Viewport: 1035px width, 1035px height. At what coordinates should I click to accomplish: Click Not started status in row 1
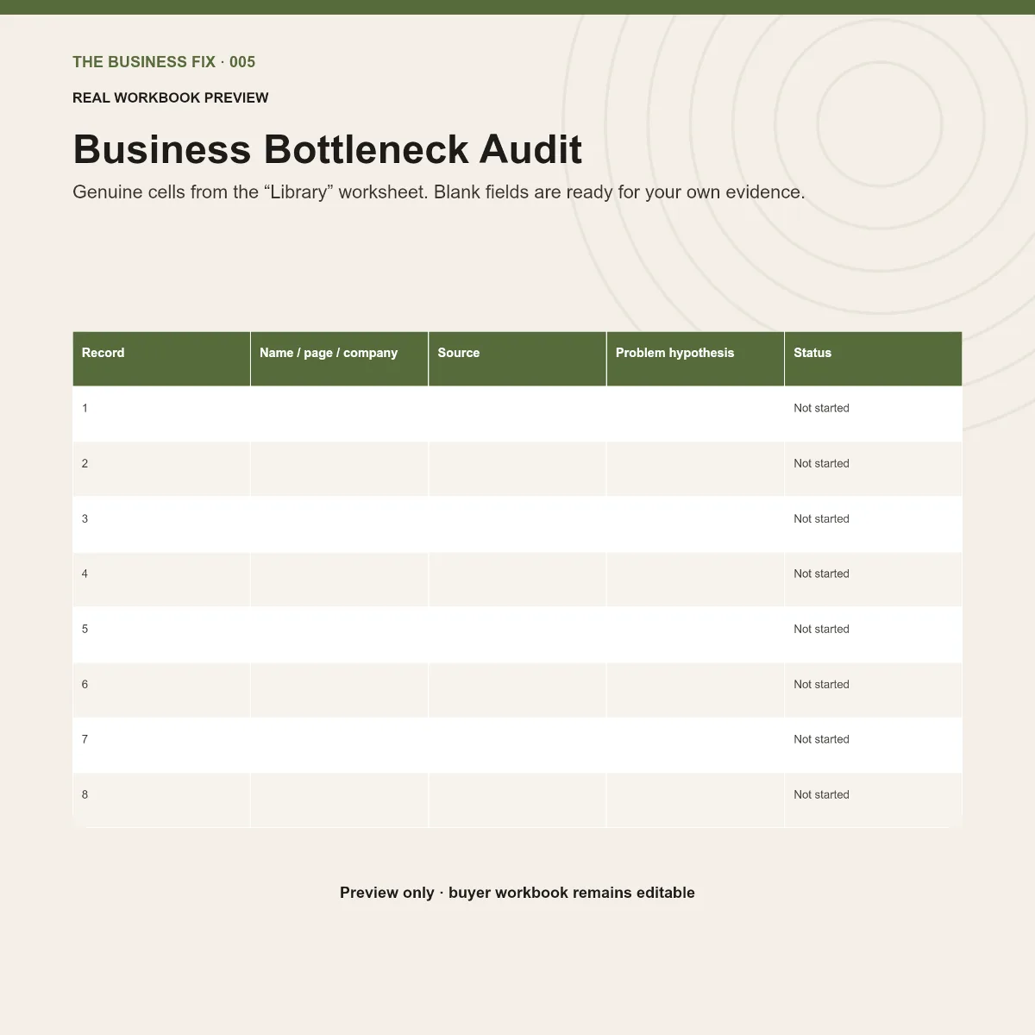(x=821, y=408)
